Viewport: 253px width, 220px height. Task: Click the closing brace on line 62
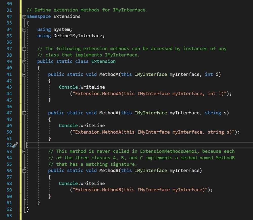(x=28, y=209)
